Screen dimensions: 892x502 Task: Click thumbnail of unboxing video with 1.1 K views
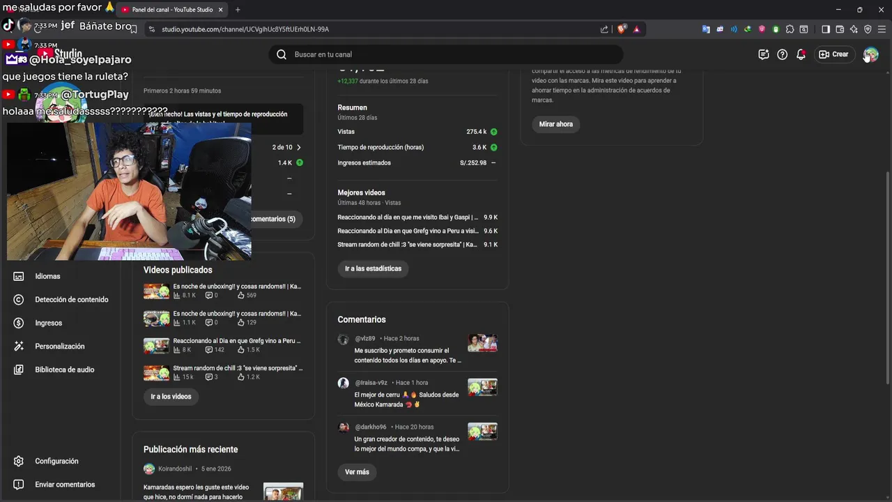(156, 319)
